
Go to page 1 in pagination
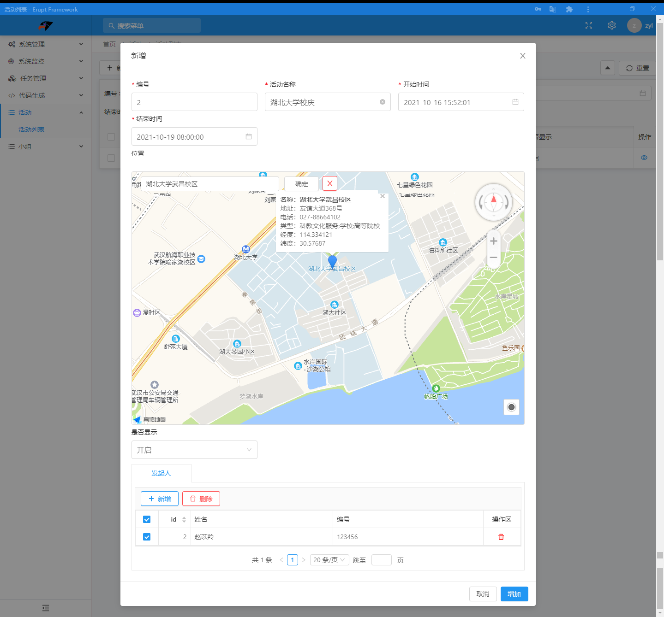293,560
